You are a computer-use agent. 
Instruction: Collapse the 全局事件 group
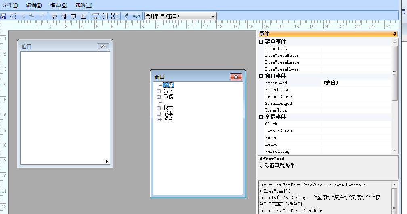261,117
